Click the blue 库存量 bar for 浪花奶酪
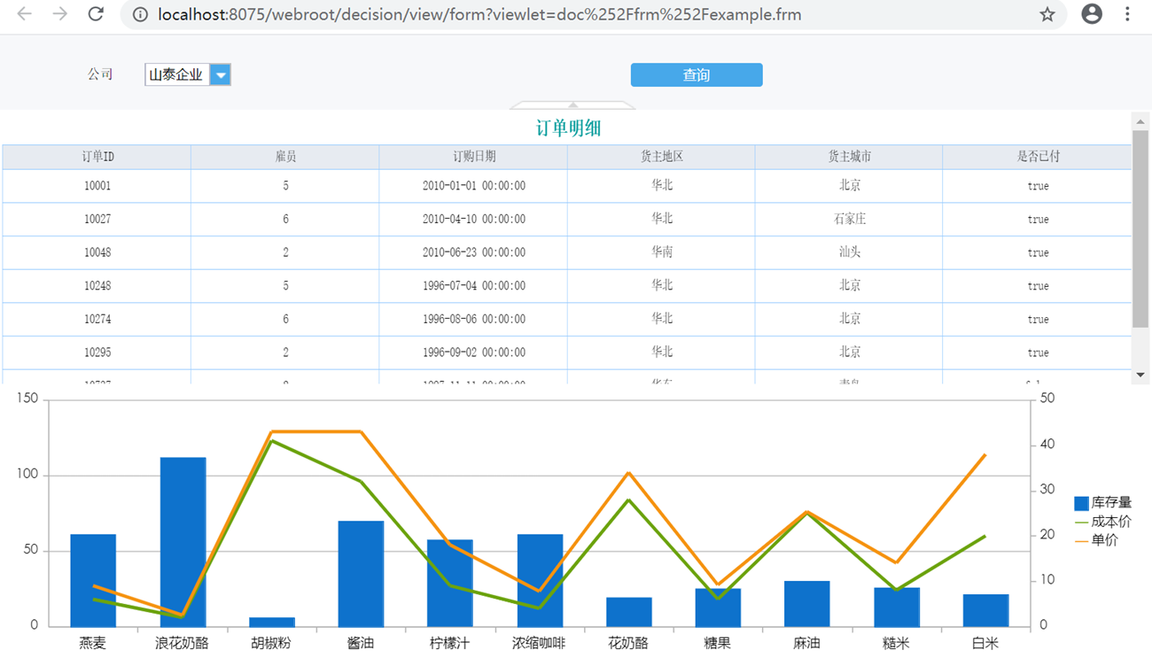This screenshot has height=658, width=1152. coord(183,542)
